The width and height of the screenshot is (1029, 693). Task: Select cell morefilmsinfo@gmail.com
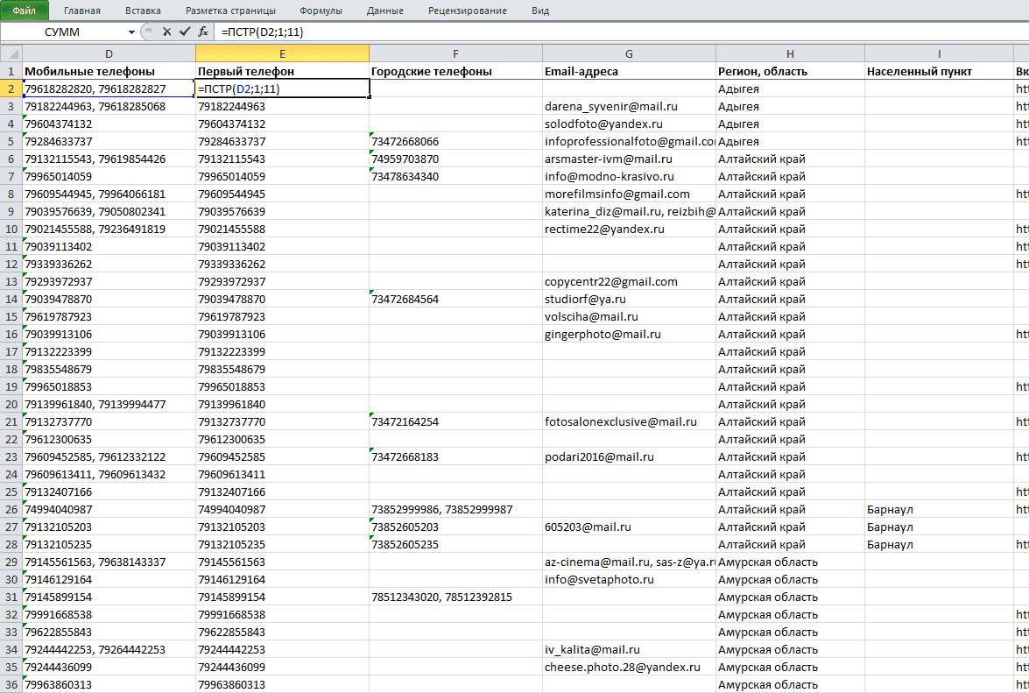[x=629, y=194]
